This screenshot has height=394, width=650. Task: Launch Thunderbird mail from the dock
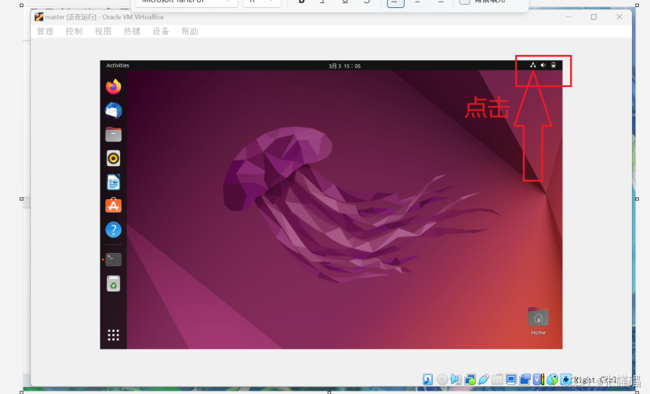[113, 110]
